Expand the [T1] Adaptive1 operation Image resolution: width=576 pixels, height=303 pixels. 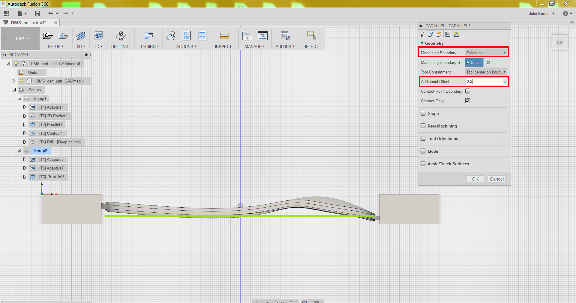click(25, 107)
